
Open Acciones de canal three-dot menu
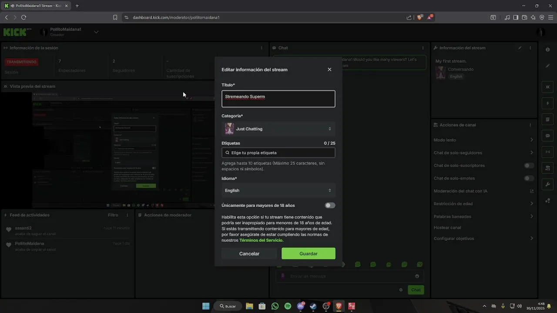(x=530, y=125)
